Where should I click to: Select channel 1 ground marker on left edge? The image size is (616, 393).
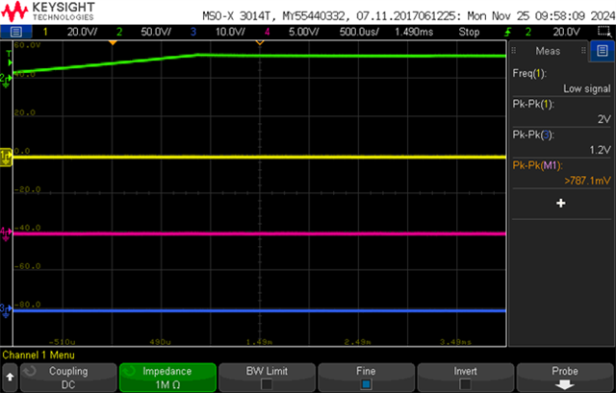[x=6, y=158]
